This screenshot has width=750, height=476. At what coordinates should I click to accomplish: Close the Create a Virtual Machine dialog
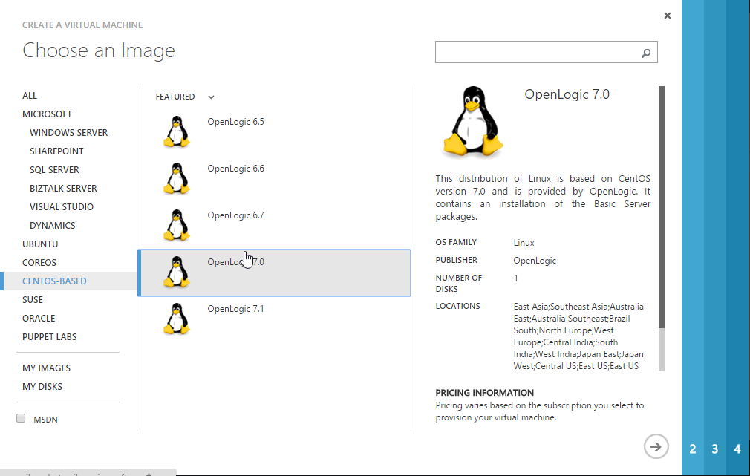(668, 16)
